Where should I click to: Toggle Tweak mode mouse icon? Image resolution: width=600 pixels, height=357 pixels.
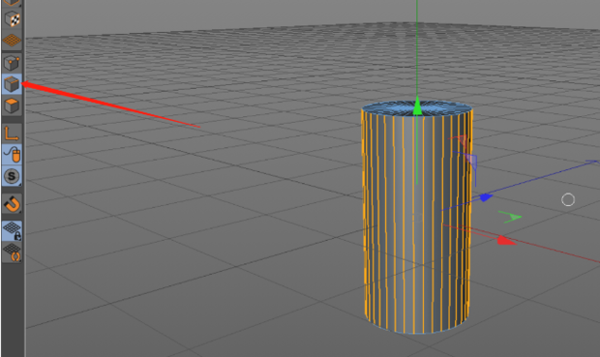12,154
